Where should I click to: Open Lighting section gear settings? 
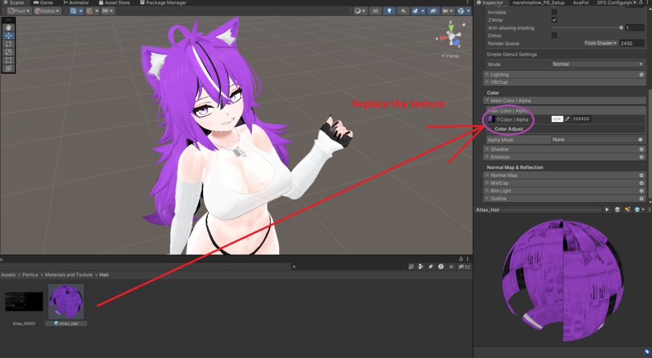(641, 75)
